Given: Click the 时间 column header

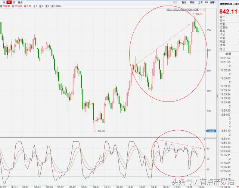Looking at the screenshot, I should [x=228, y=54].
